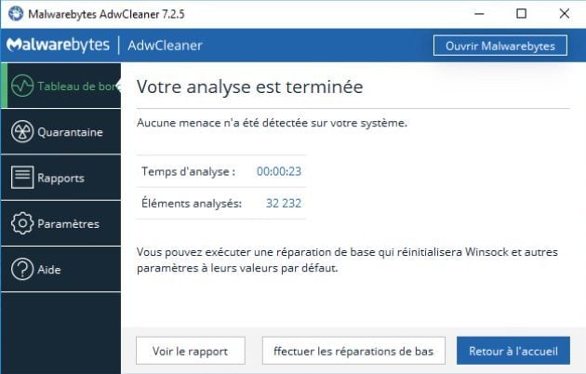This screenshot has height=374, width=586.
Task: Go to the Rapports section
Action: (60, 178)
